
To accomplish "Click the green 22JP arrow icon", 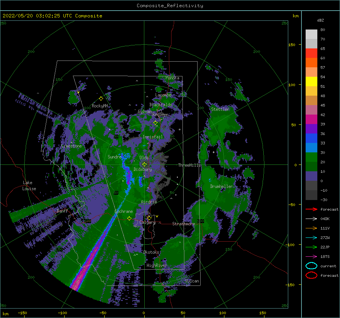I will tap(311, 247).
